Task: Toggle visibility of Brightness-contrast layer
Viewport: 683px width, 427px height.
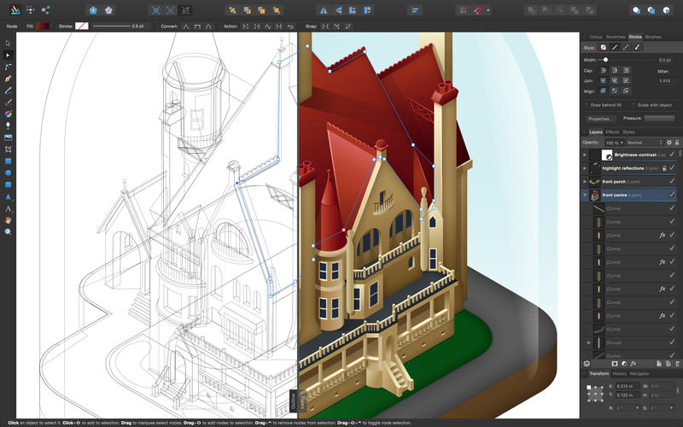Action: pyautogui.click(x=672, y=155)
